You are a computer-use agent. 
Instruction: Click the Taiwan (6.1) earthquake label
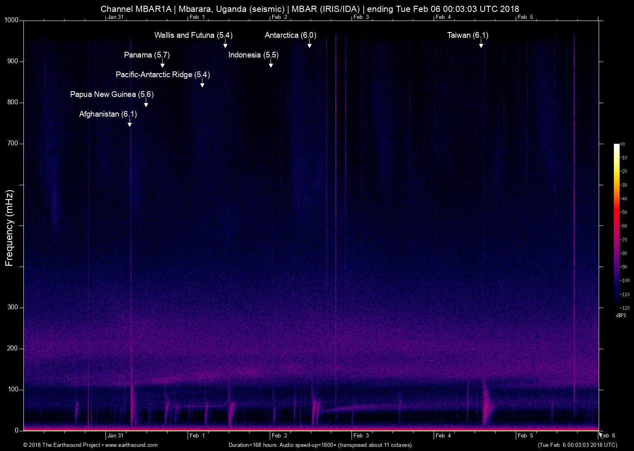467,35
